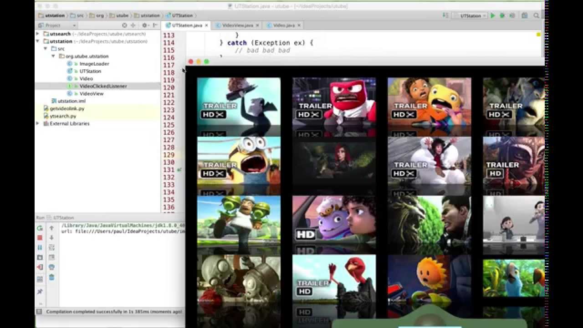Click the Make Project icon beside run configuration
The height and width of the screenshot is (328, 583).
pos(445,15)
